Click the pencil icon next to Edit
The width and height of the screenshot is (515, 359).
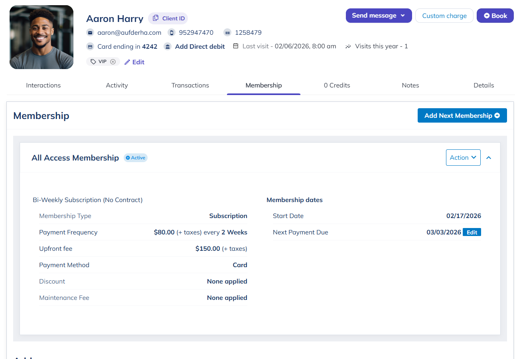(127, 62)
